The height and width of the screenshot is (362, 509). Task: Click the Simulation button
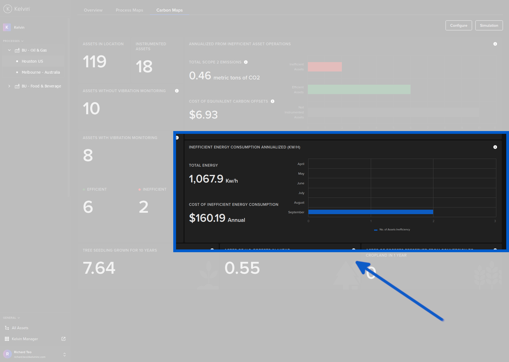[x=489, y=25]
